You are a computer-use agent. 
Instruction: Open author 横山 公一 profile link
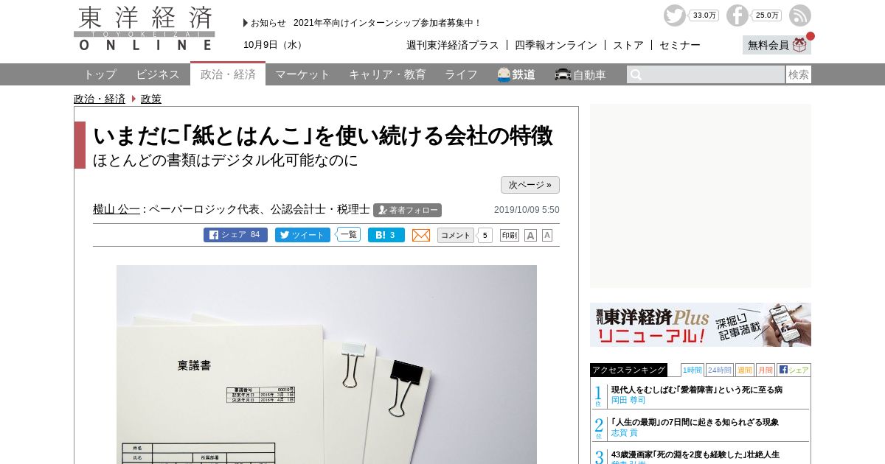tap(117, 209)
